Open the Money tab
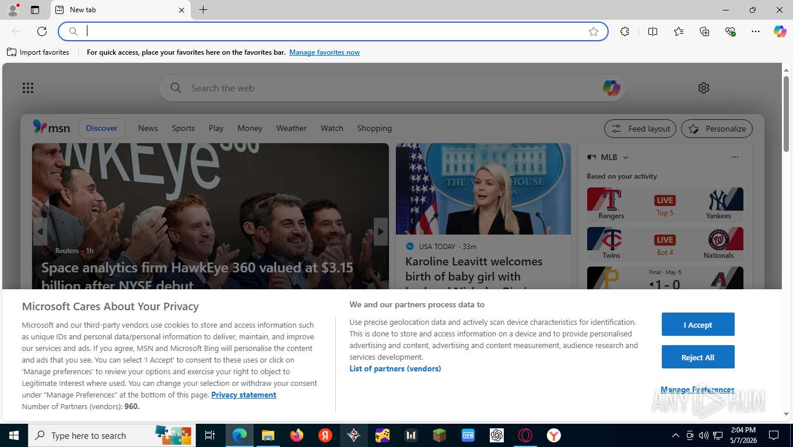The width and height of the screenshot is (793, 447). click(x=250, y=128)
